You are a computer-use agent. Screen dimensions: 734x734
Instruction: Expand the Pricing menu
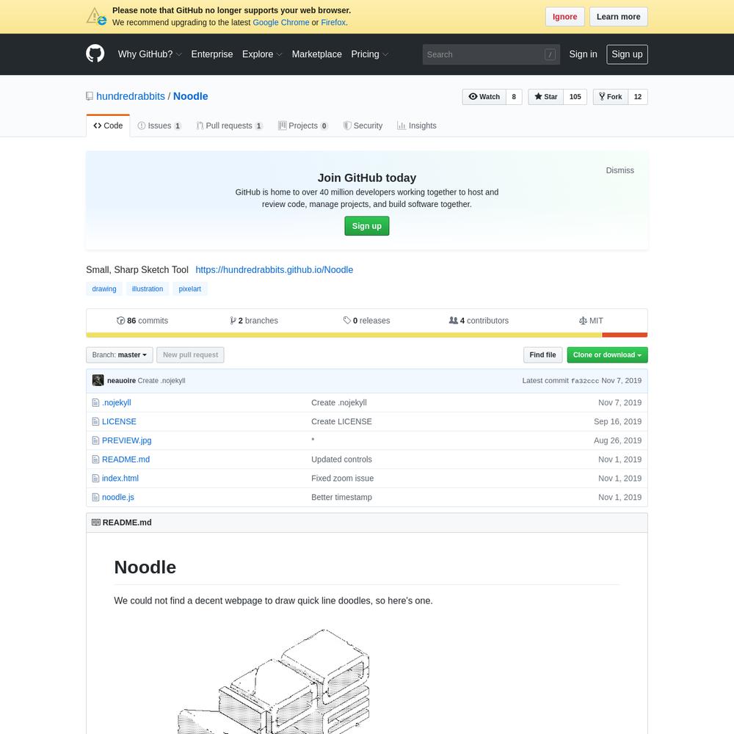tap(370, 54)
